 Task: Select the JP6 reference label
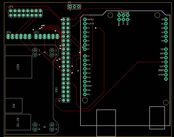tap(9, 32)
